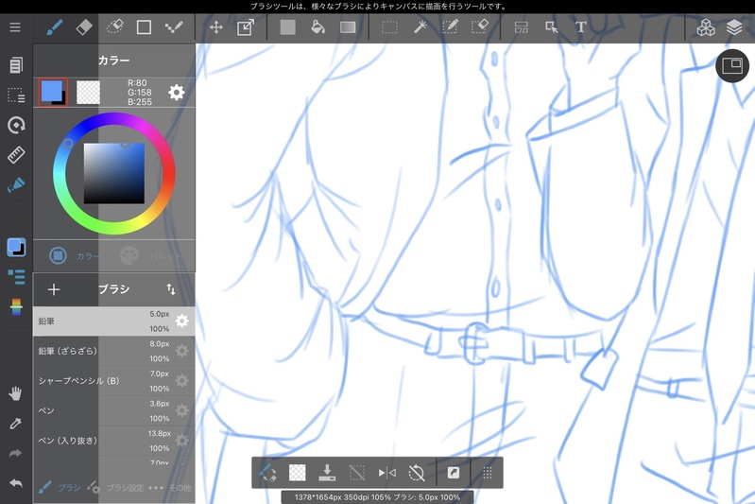Open color panel settings gear
The image size is (755, 504).
pos(177,92)
